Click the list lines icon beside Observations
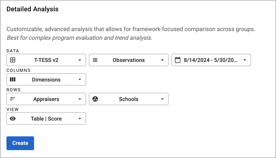 pos(95,60)
